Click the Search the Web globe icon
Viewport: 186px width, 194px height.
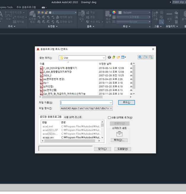tap(140, 57)
